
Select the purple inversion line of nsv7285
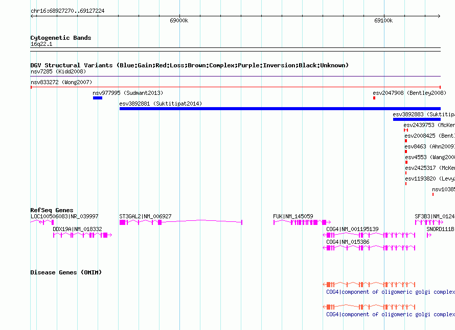[235, 77]
